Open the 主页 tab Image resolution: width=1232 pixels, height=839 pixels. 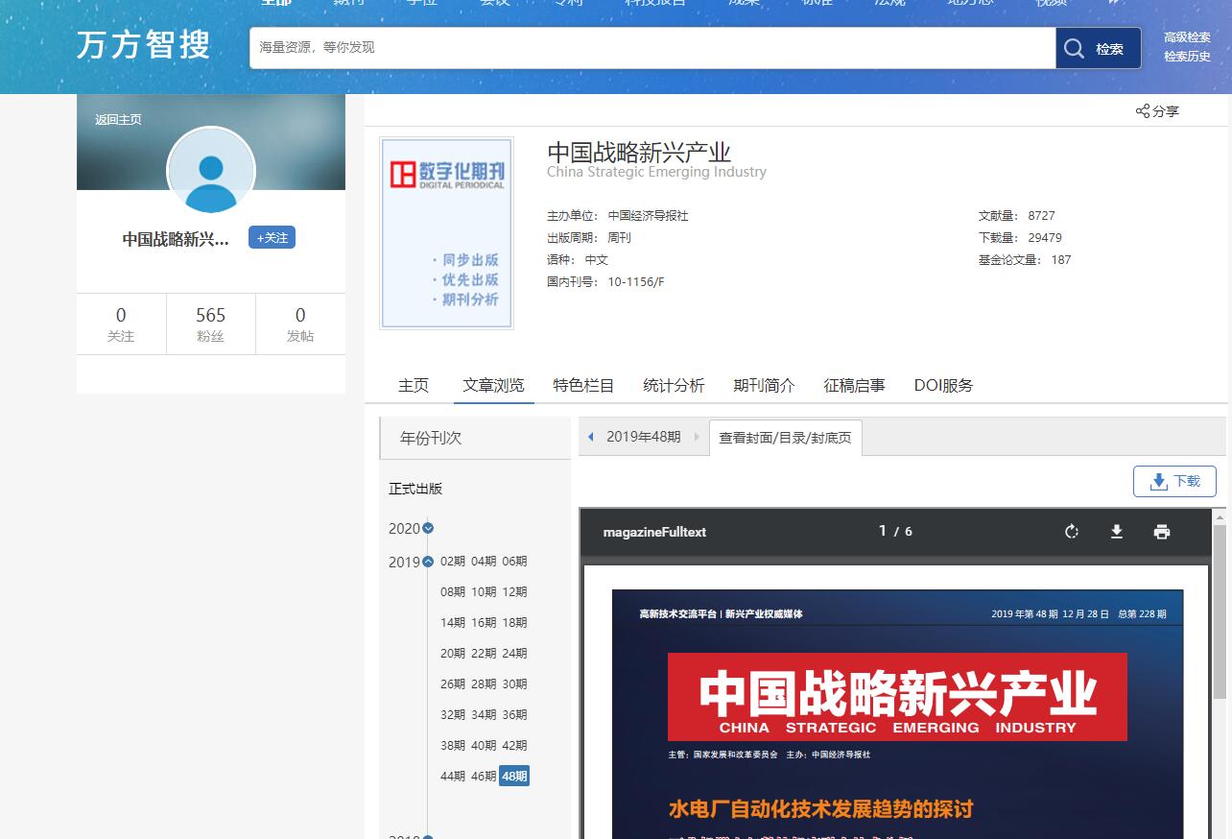(414, 385)
